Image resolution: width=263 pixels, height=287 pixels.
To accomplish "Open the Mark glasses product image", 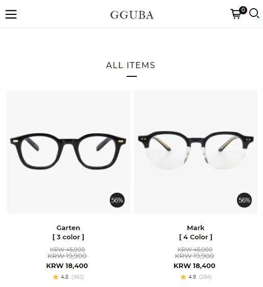I will [196, 152].
